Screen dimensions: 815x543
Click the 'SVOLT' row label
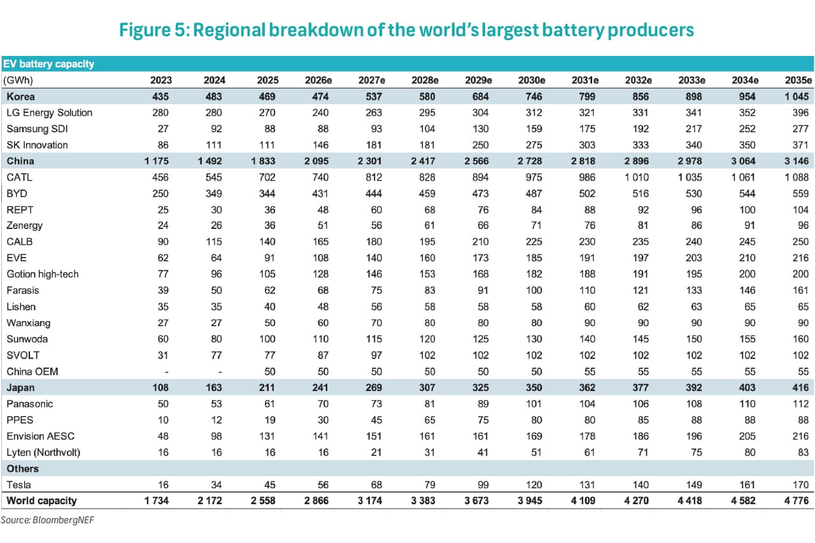click(x=22, y=355)
